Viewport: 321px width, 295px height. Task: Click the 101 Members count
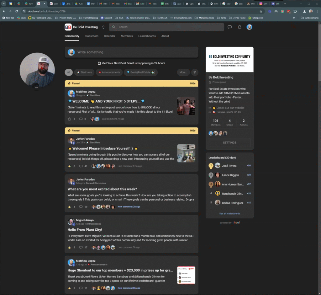pyautogui.click(x=215, y=122)
